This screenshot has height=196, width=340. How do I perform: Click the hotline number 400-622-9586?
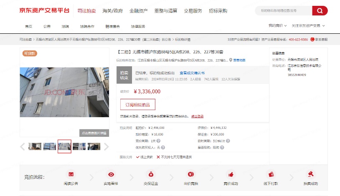coord(298,40)
